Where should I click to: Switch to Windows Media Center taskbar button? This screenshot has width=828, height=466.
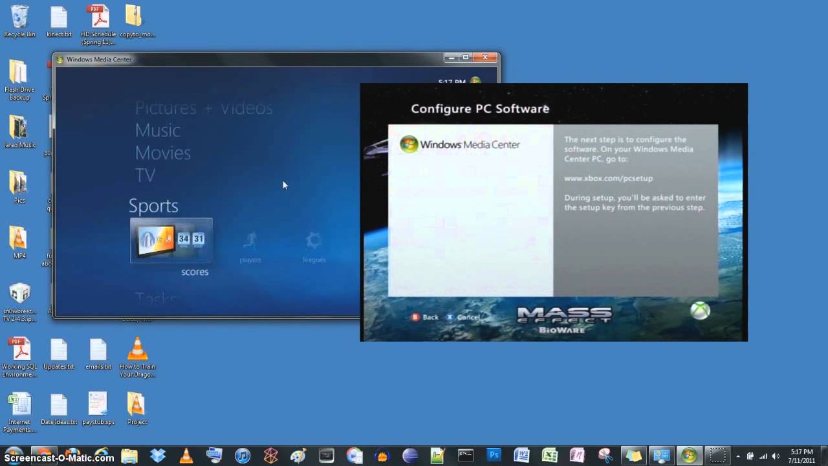click(x=690, y=455)
